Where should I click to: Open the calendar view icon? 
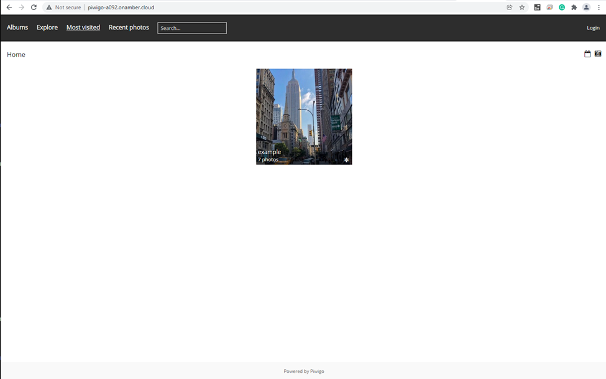click(x=587, y=54)
